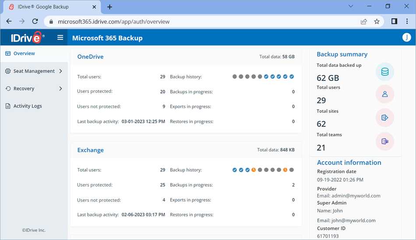Click the IDrive logo
416x240 pixels.
click(27, 37)
